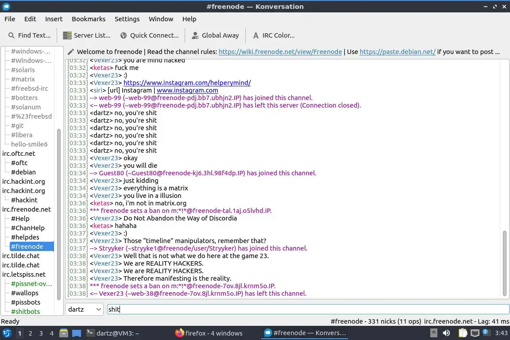510x340 pixels.
Task: Select the irc.freenode.net server entry
Action: pos(27,209)
